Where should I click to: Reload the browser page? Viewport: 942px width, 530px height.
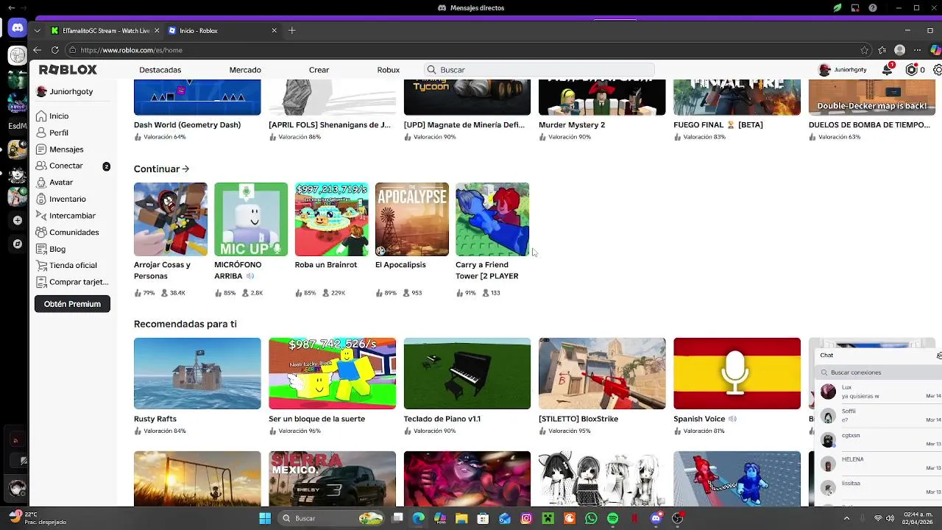[54, 50]
